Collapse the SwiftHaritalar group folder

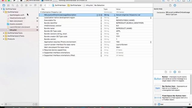click(x=4, y=12)
